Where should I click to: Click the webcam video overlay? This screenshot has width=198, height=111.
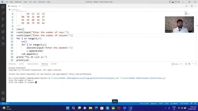coord(179,24)
